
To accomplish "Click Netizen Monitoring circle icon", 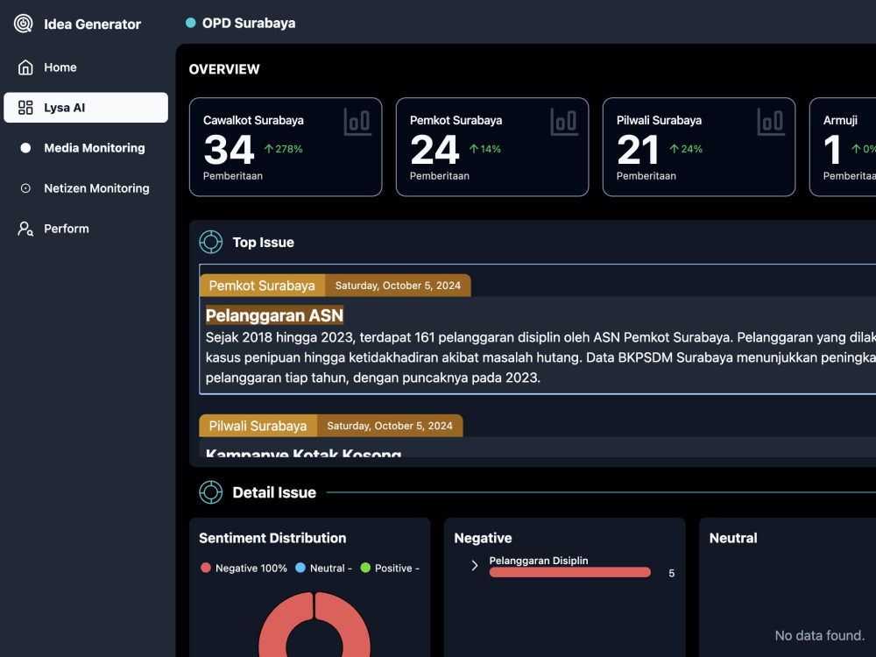I will click(25, 188).
